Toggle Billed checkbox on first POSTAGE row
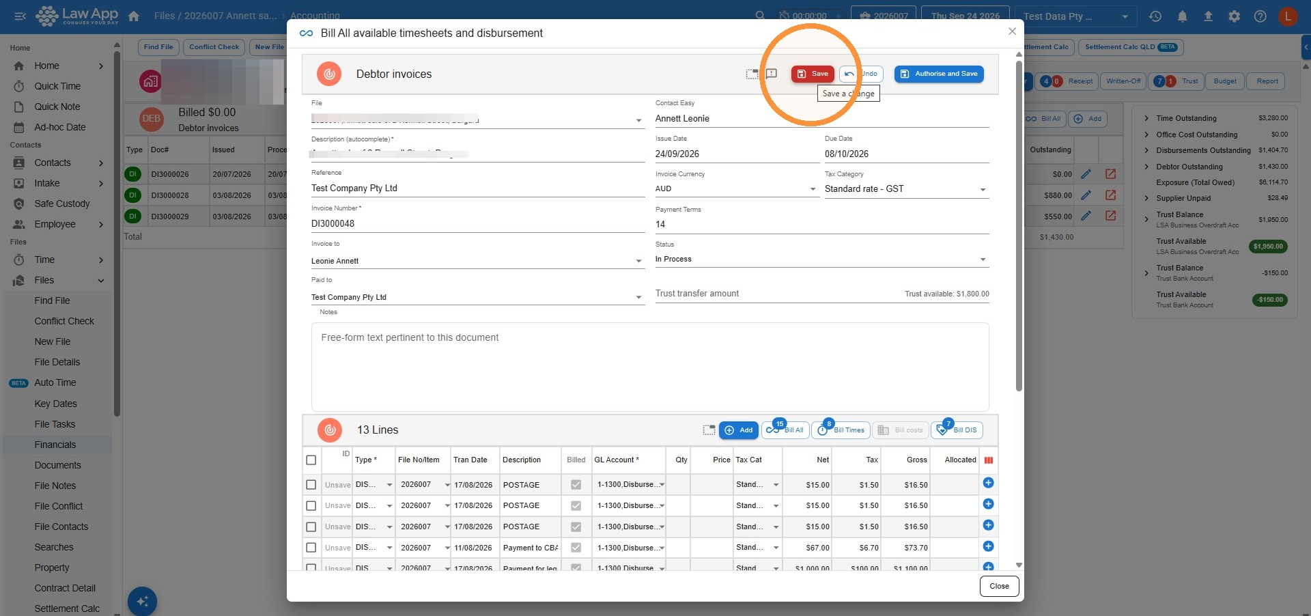1311x616 pixels. pos(576,485)
